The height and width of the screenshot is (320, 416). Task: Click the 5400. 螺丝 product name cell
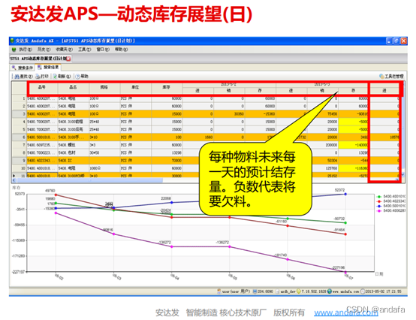pyautogui.click(x=74, y=145)
